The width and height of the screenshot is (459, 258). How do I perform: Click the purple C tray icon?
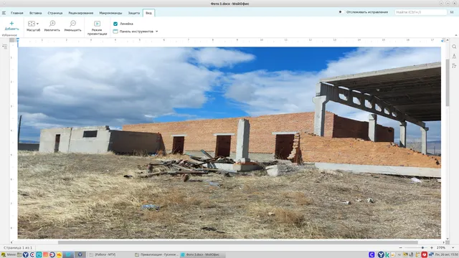click(x=372, y=254)
